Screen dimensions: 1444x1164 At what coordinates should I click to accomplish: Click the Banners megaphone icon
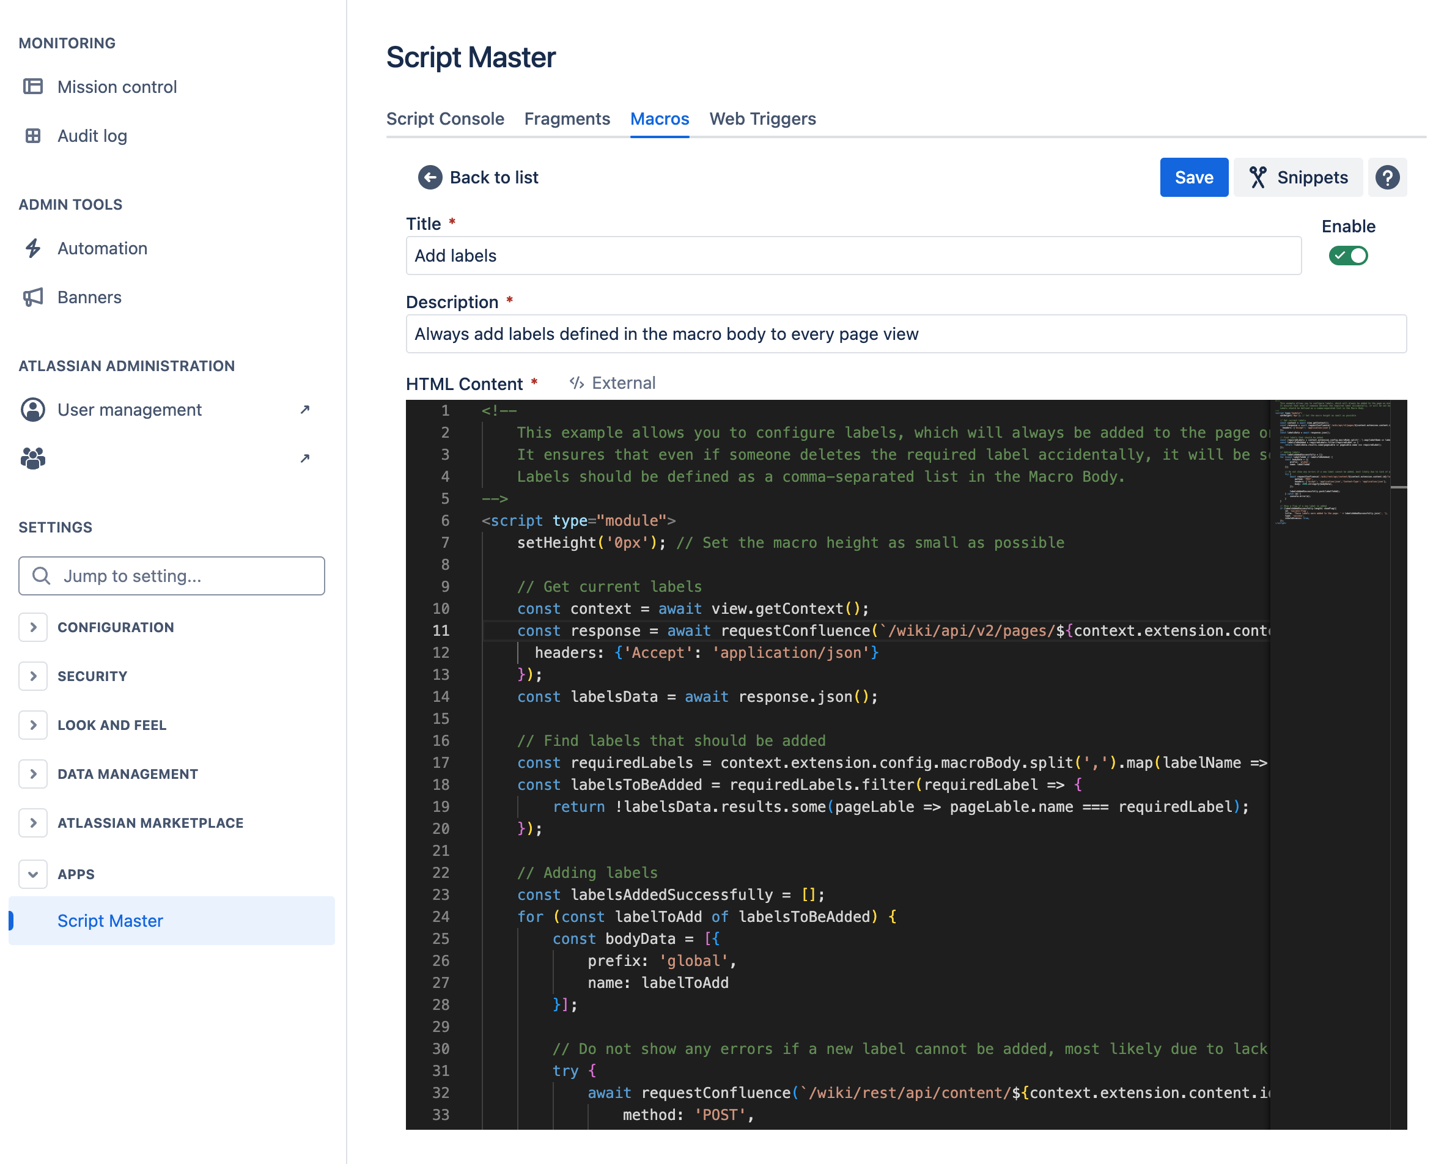[x=33, y=297]
